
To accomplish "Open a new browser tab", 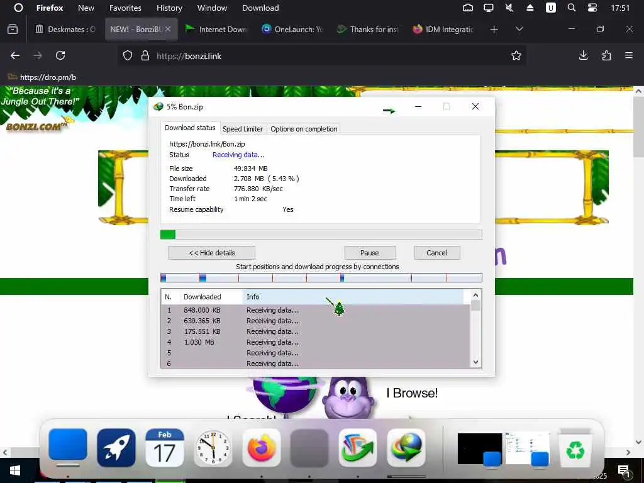I will click(x=494, y=29).
